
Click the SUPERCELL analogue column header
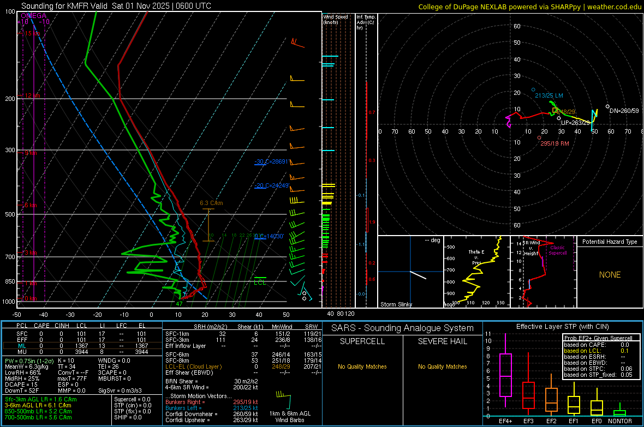pyautogui.click(x=362, y=341)
